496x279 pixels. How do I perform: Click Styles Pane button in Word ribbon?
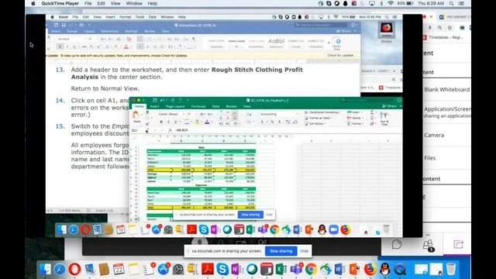tap(337, 44)
